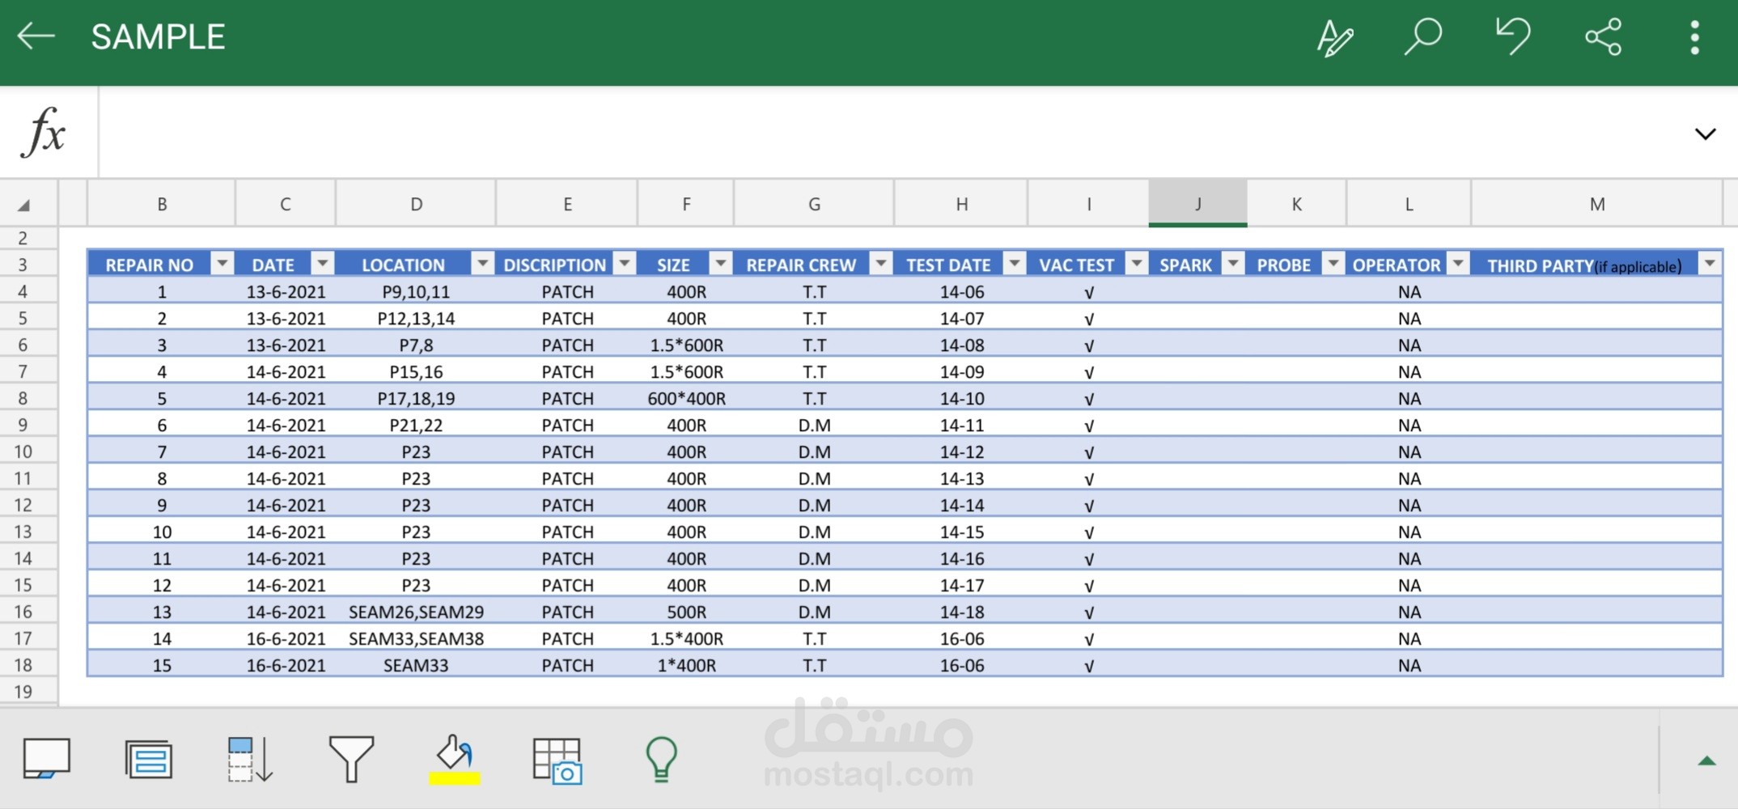Screen dimensions: 1738x809
Task: Tap the Fill Down icon in the toolbar
Action: coord(249,759)
